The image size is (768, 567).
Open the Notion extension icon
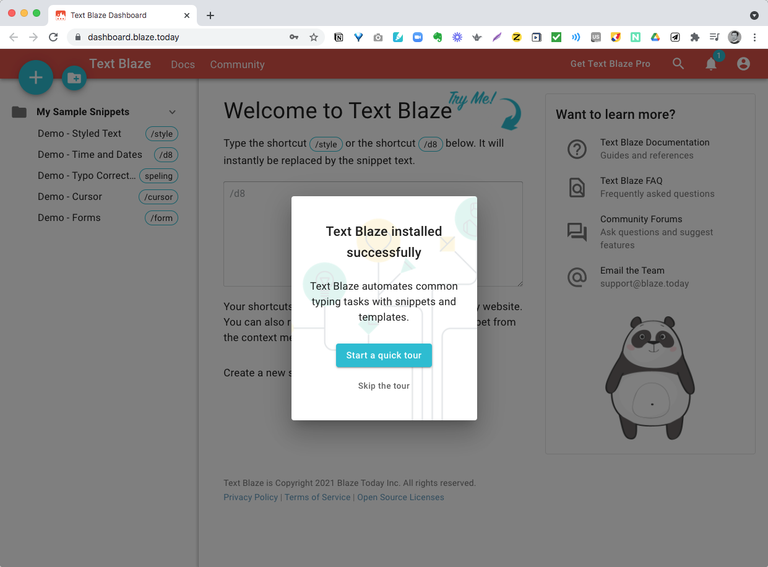click(x=339, y=37)
